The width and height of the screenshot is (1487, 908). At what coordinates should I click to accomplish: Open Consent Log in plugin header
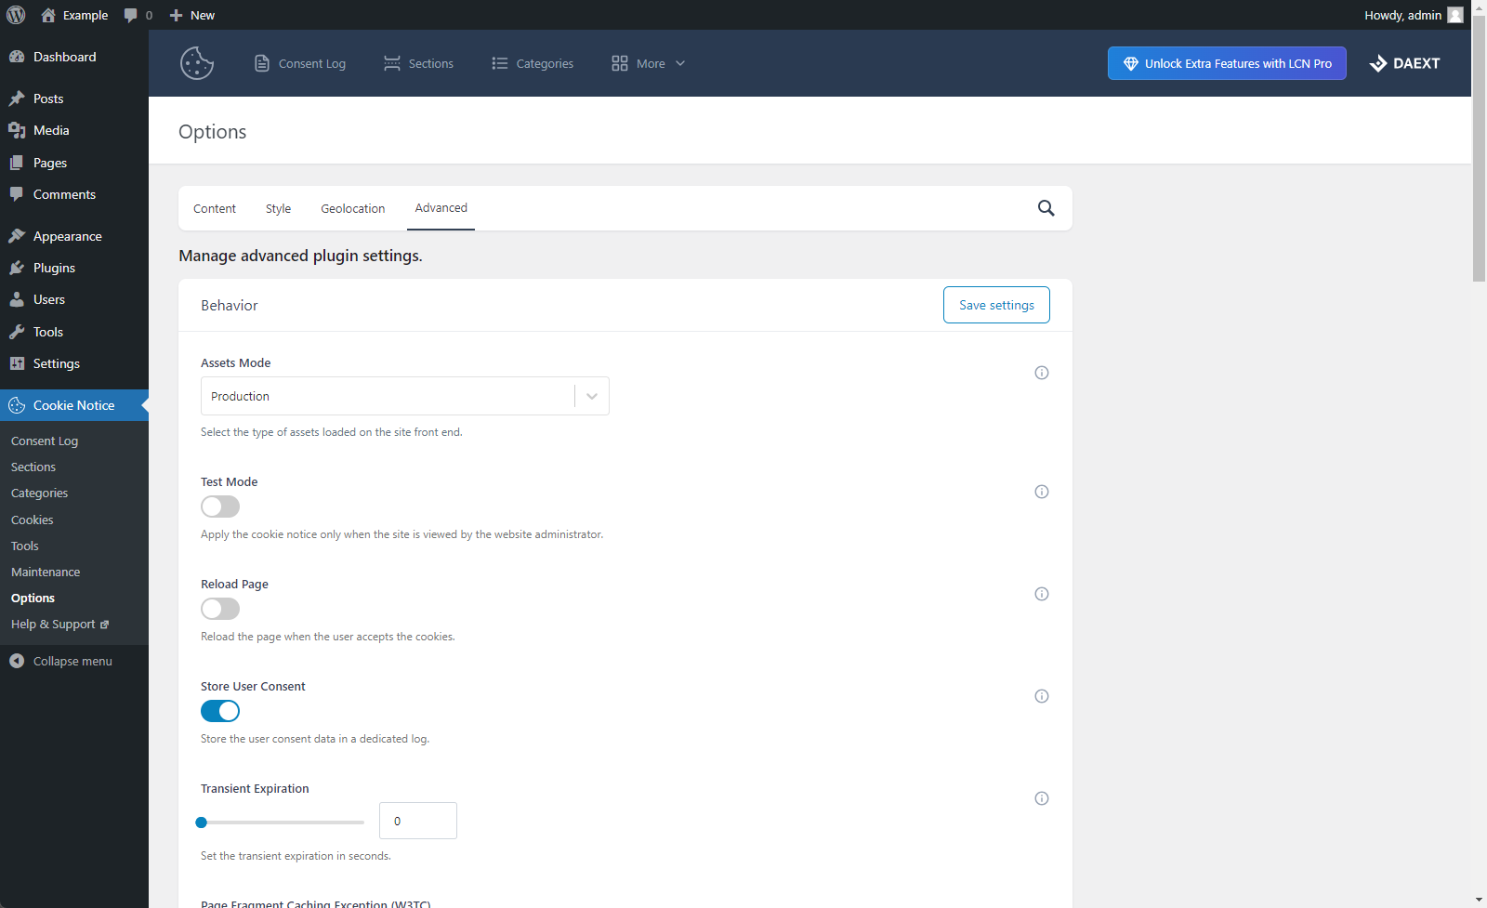coord(300,63)
